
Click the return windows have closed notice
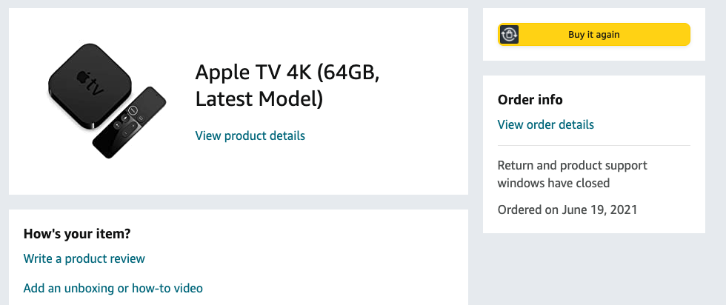click(x=572, y=174)
